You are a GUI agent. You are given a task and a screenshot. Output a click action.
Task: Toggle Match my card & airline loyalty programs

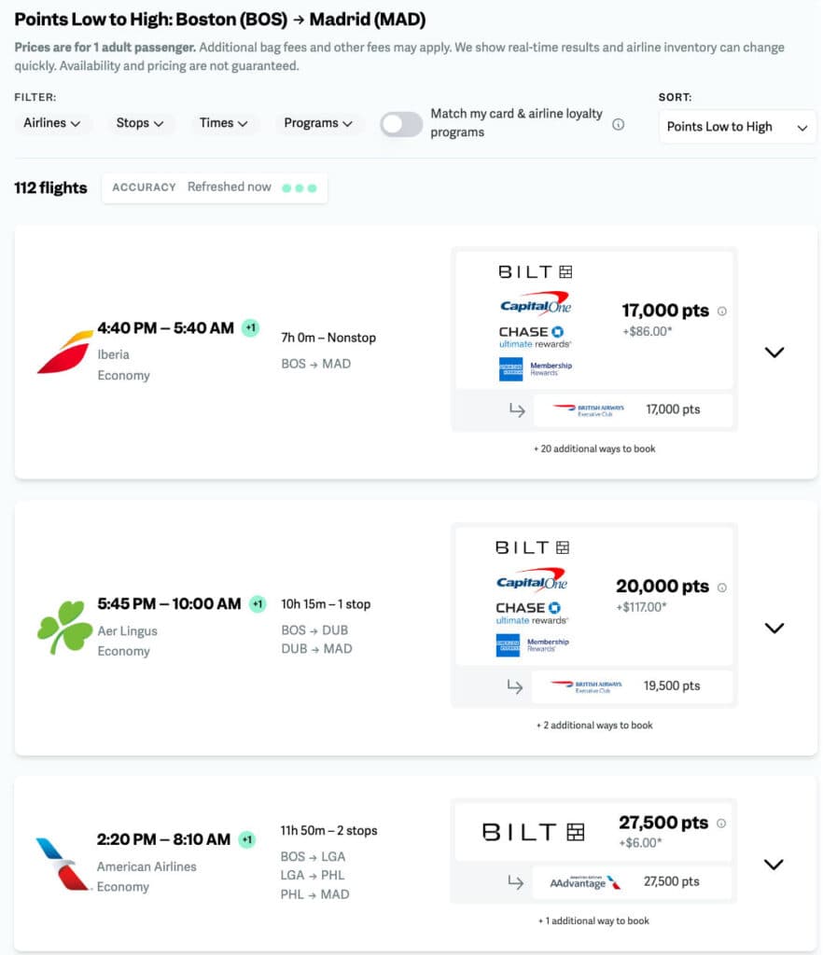point(401,124)
